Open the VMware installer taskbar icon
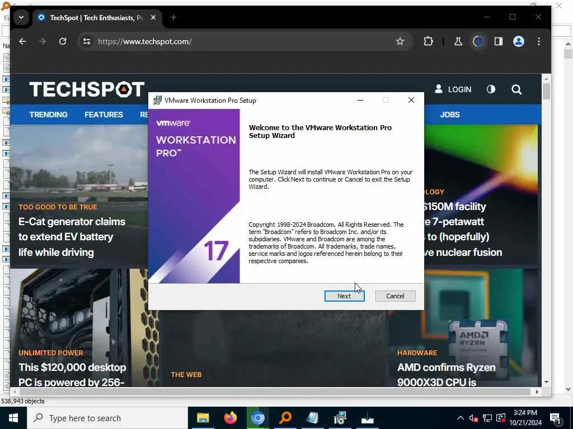This screenshot has width=573, height=429. 340,418
